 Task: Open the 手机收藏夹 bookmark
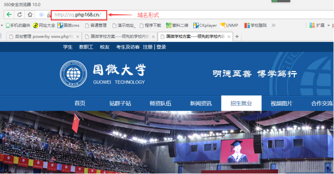(18, 25)
